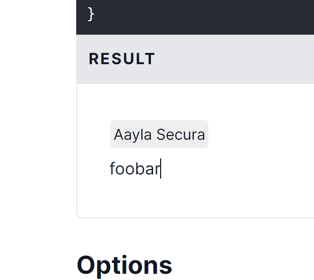This screenshot has height=280, width=314.
Task: Click the white page margin left of RESULT
Action: 36,59
